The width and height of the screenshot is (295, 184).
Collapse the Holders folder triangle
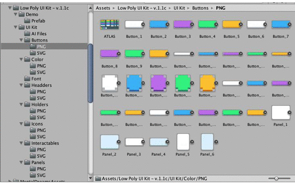pos(21,105)
